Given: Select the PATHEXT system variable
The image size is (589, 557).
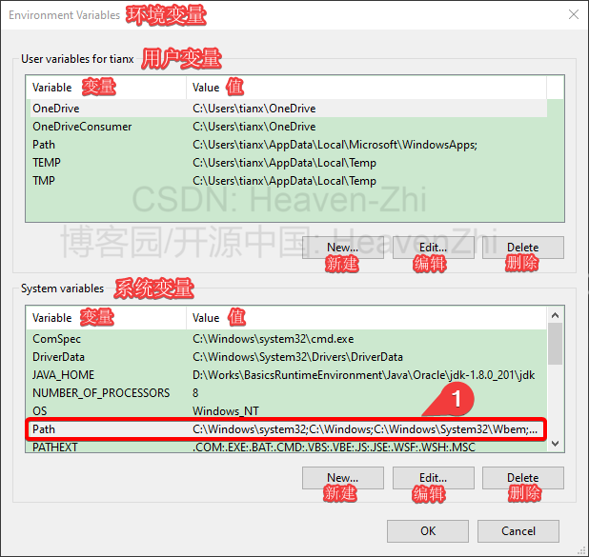Looking at the screenshot, I should pyautogui.click(x=287, y=447).
